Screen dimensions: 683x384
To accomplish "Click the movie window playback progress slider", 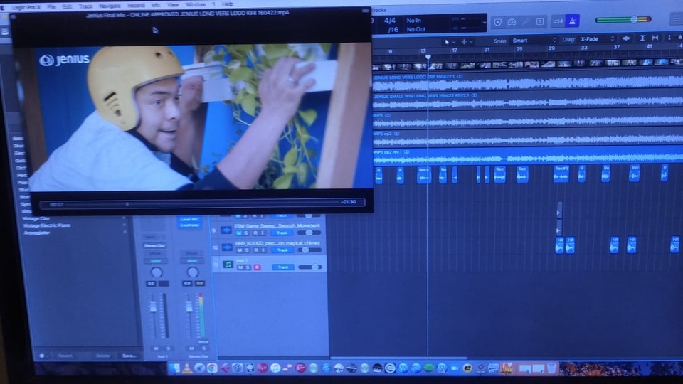I will (x=203, y=203).
